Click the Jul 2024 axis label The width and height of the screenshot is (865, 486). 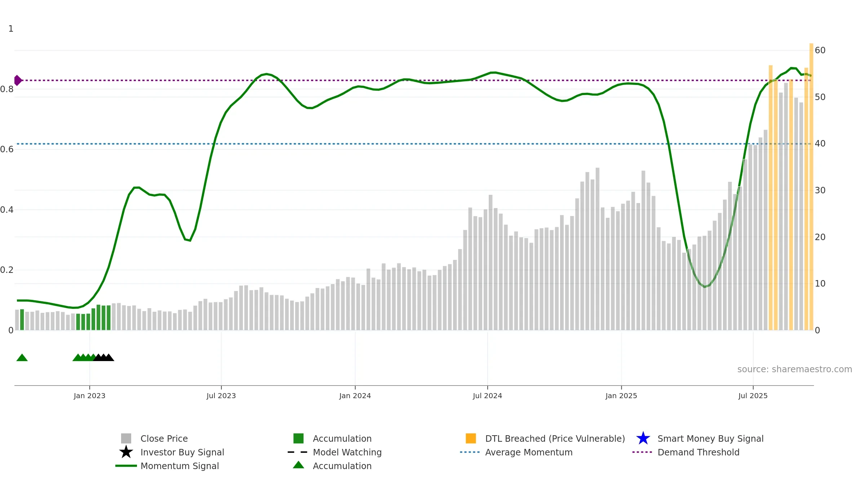click(487, 396)
